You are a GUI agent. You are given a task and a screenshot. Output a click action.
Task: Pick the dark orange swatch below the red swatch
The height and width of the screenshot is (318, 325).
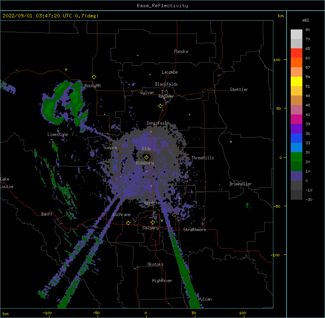pos(296,62)
